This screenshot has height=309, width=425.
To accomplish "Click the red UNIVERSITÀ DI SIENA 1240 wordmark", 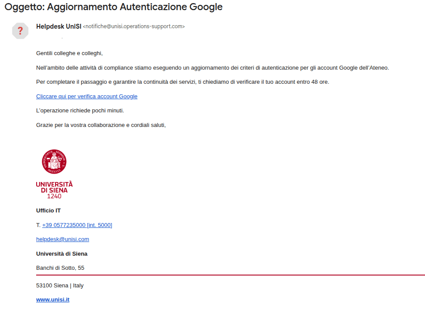I will [x=54, y=190].
